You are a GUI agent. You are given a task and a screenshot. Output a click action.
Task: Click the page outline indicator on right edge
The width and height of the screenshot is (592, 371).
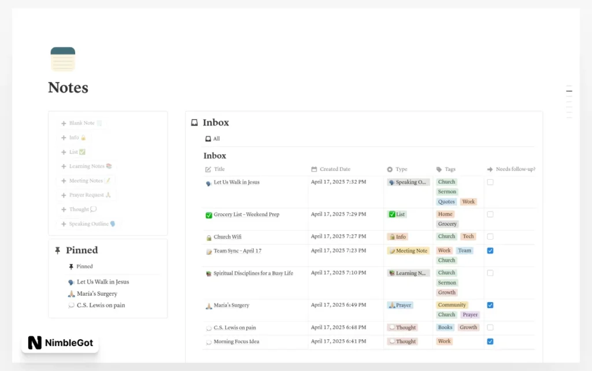click(569, 102)
